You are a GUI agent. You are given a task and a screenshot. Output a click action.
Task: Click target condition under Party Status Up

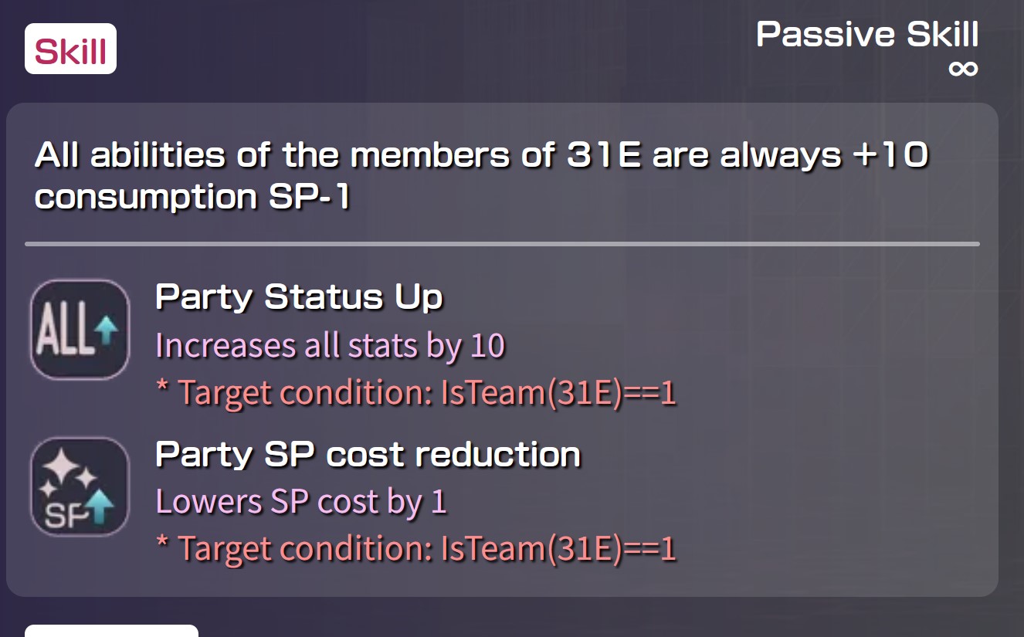click(415, 393)
